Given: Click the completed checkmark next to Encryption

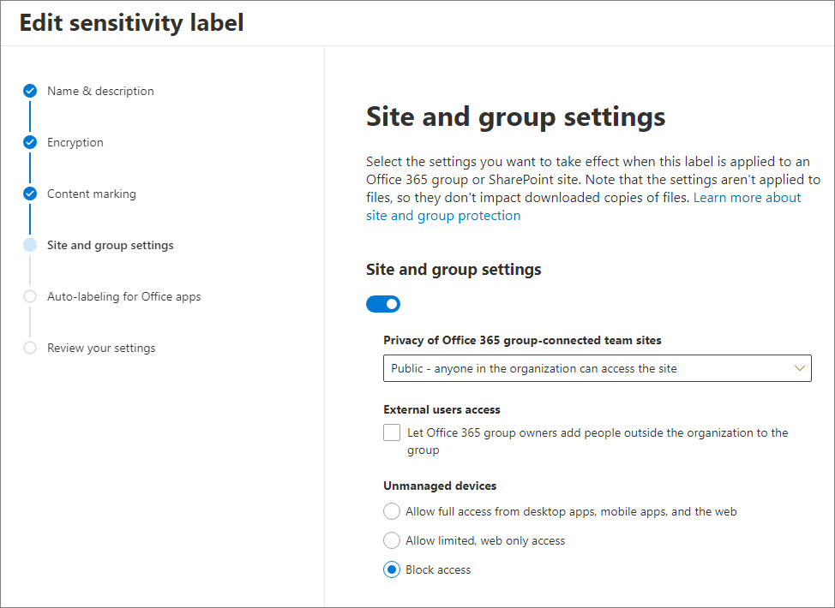Looking at the screenshot, I should (30, 142).
